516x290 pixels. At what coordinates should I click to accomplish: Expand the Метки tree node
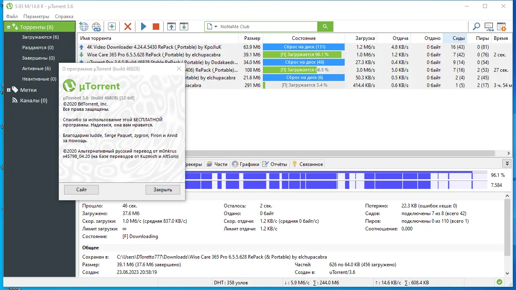(x=8, y=90)
